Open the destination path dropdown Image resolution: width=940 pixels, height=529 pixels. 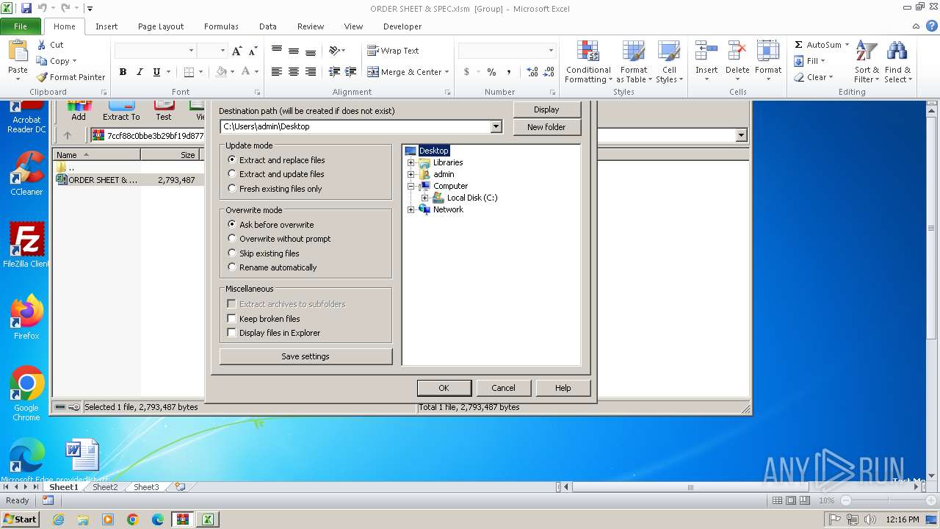[x=496, y=126]
